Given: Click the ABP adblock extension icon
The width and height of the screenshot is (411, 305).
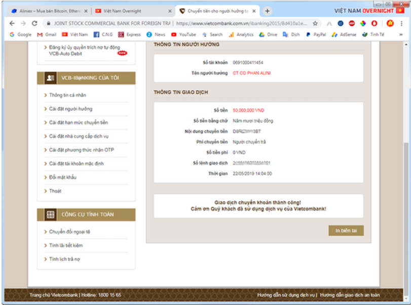Looking at the screenshot, I should [x=352, y=24].
